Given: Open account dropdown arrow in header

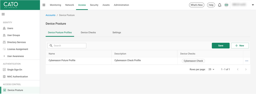Looking at the screenshot, I should pyautogui.click(x=253, y=5).
